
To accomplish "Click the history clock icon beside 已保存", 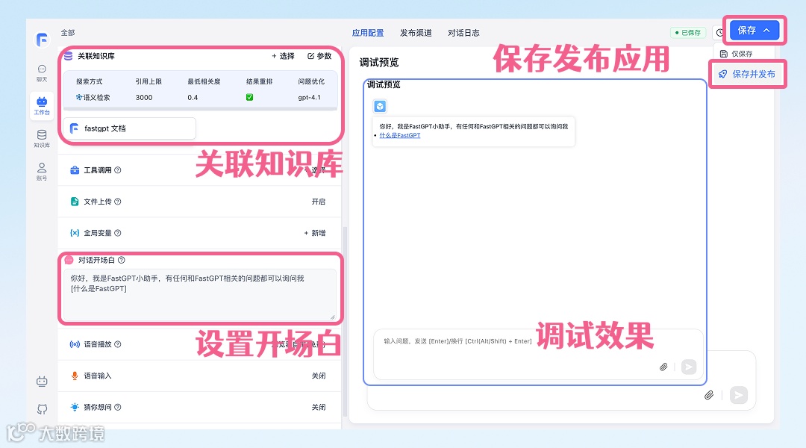I will pyautogui.click(x=719, y=33).
